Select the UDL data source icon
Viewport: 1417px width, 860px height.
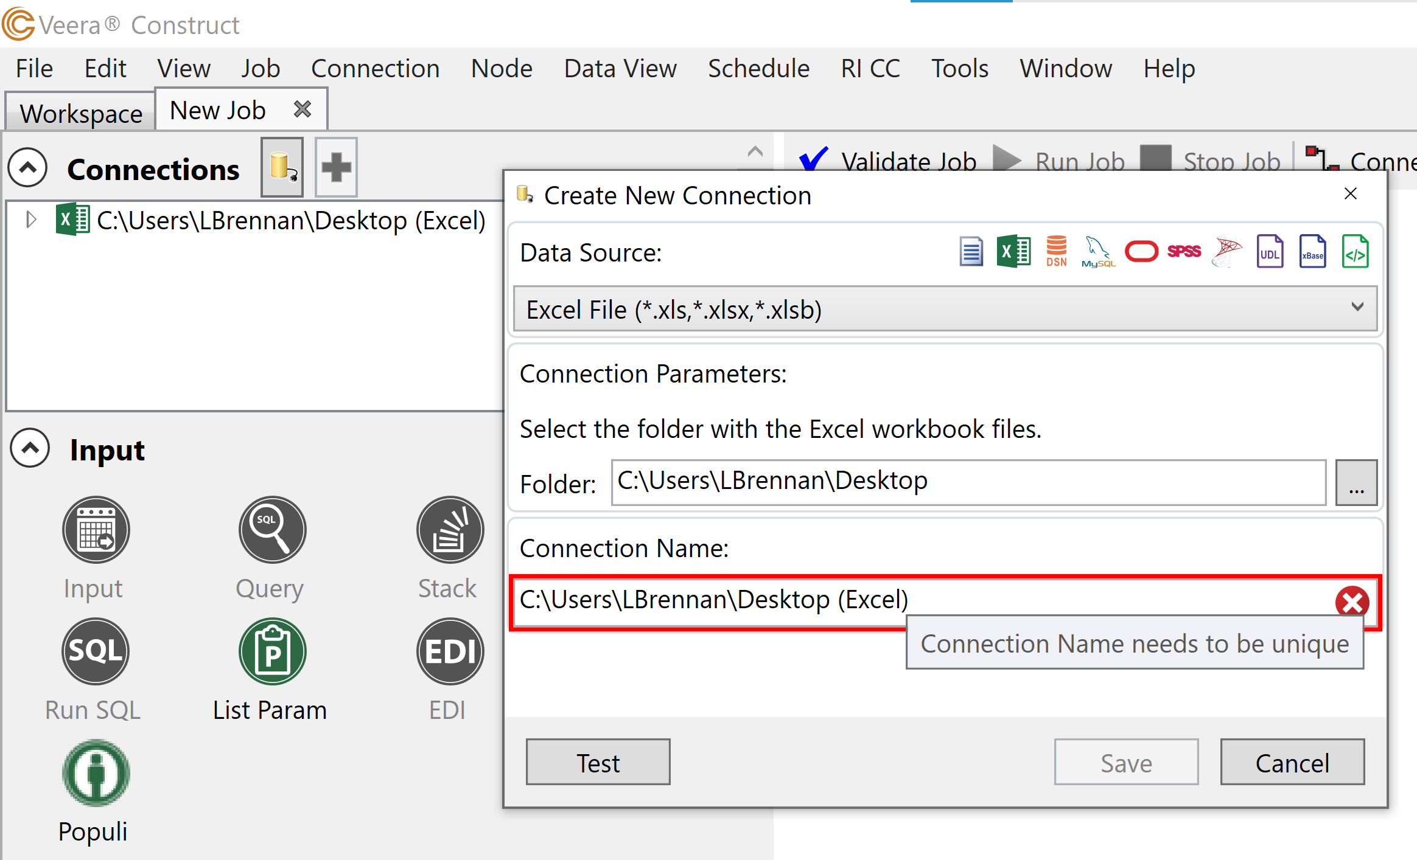pyautogui.click(x=1270, y=251)
